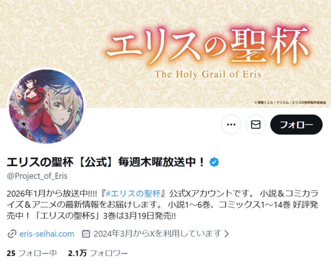Open the eris-seihai.com website link
Screen dimensions: 331x261
(47, 234)
